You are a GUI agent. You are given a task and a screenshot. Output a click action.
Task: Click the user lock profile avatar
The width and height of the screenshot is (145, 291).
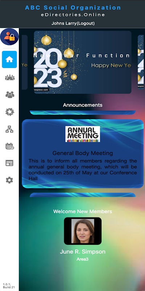click(9, 37)
